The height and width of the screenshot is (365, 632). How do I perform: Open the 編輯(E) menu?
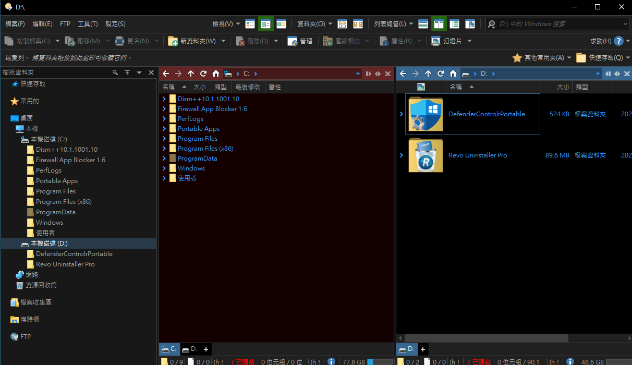[x=42, y=24]
